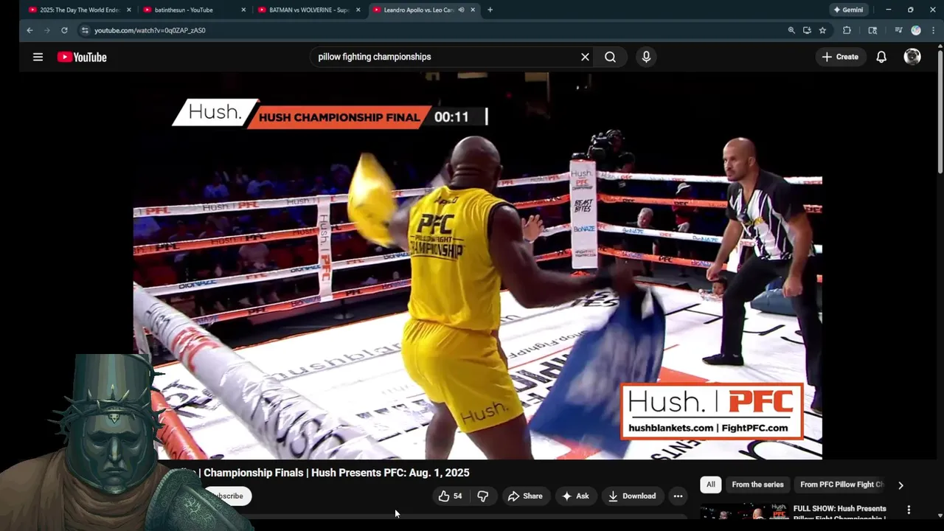Pause the pillow fight video player
The width and height of the screenshot is (944, 531).
(477, 265)
